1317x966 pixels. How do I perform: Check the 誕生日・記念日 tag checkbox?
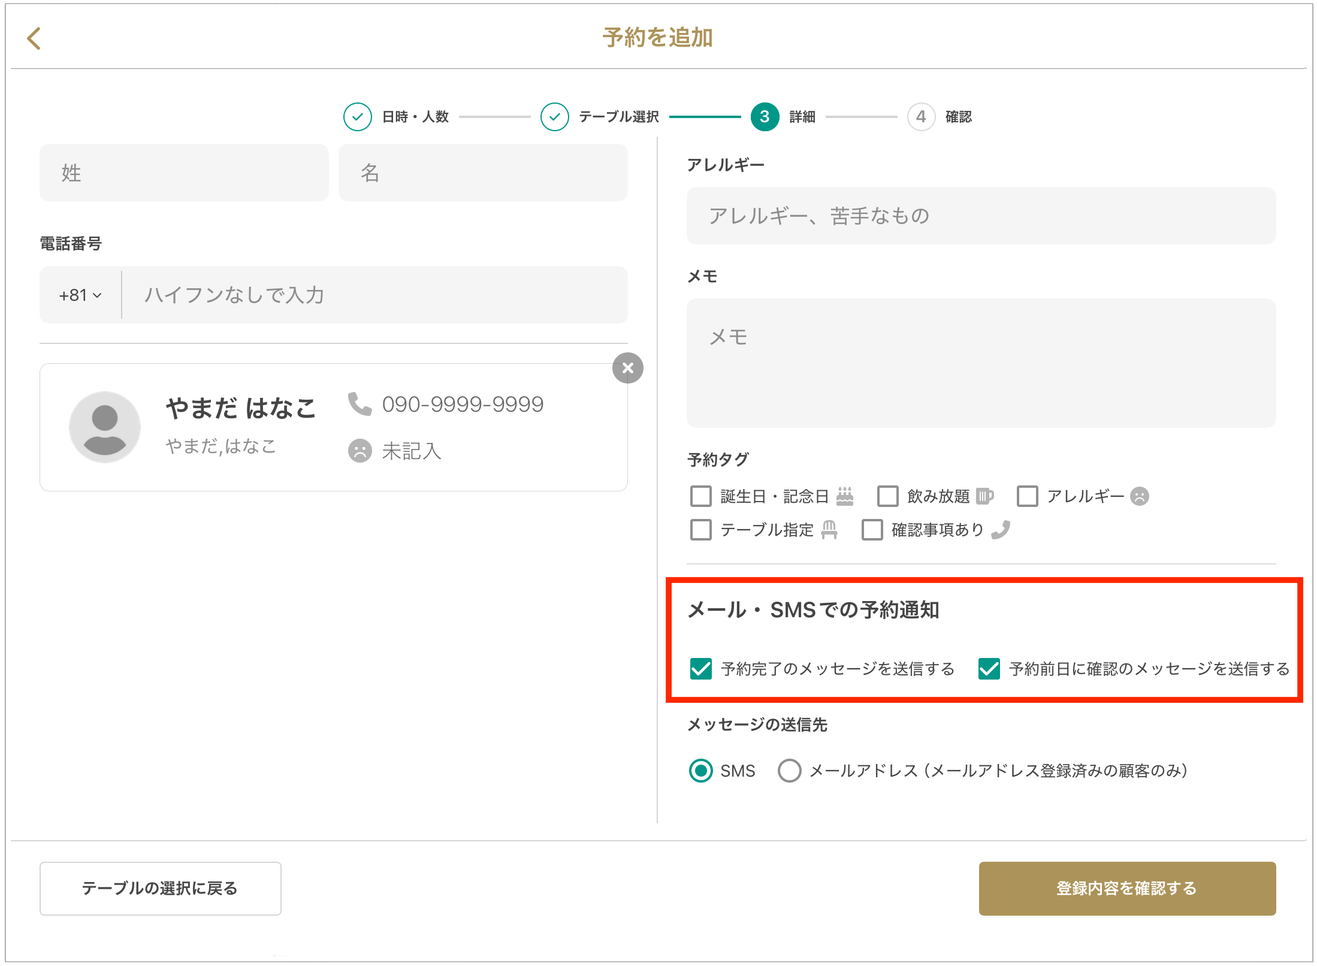[701, 496]
